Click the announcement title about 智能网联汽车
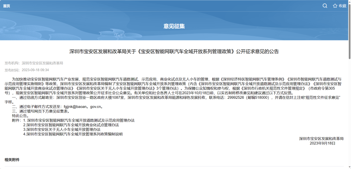Viewport: 351px width, 169px height. [x=174, y=51]
